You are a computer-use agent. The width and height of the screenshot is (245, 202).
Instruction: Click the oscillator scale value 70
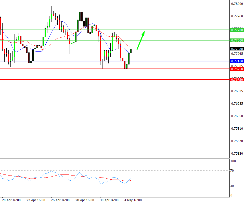[232, 171]
